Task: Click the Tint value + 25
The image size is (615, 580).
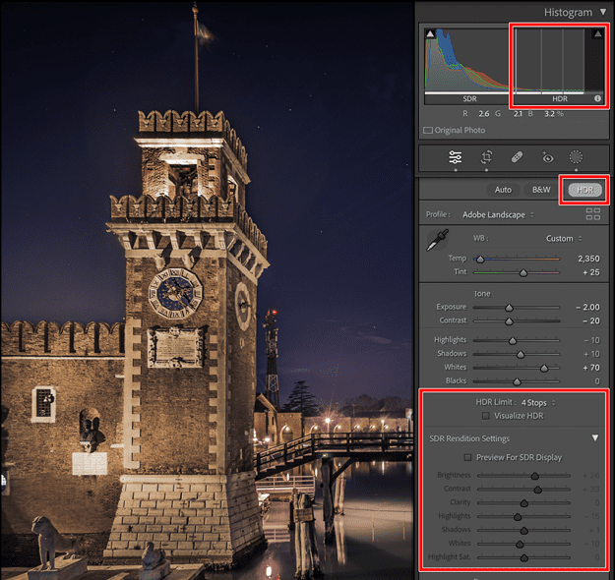Action: [591, 272]
